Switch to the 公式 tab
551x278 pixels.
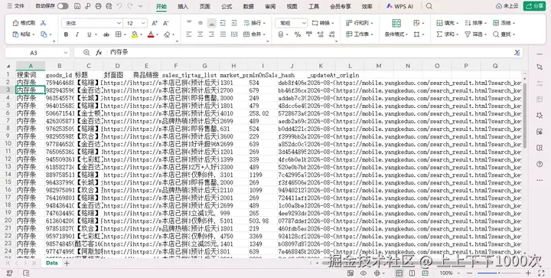(x=227, y=6)
